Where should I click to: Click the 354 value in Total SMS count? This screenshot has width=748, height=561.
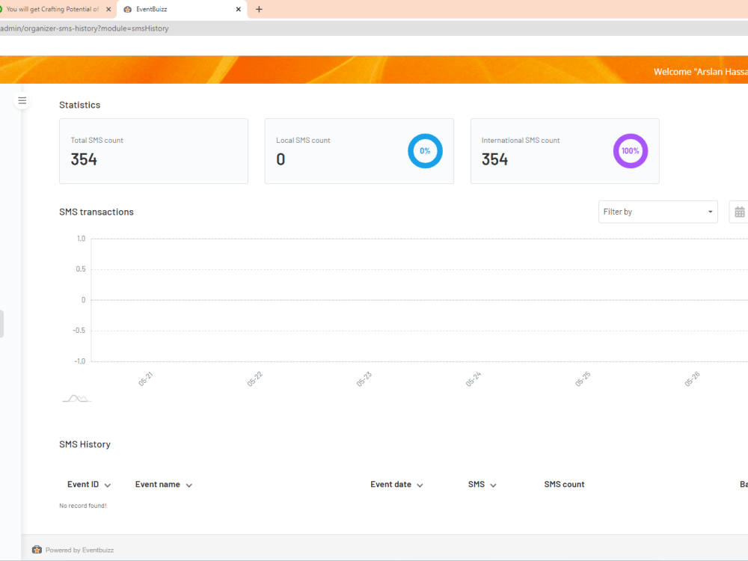84,159
